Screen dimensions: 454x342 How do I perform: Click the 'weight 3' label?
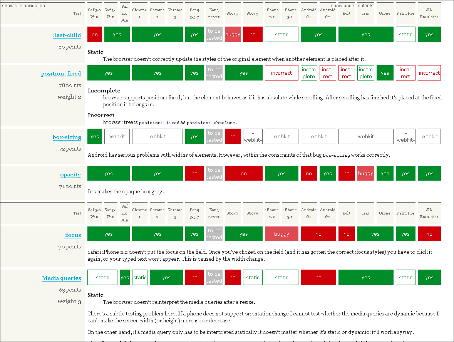69,301
